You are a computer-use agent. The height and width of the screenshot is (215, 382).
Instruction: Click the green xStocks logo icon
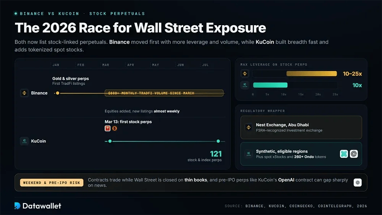(344, 154)
